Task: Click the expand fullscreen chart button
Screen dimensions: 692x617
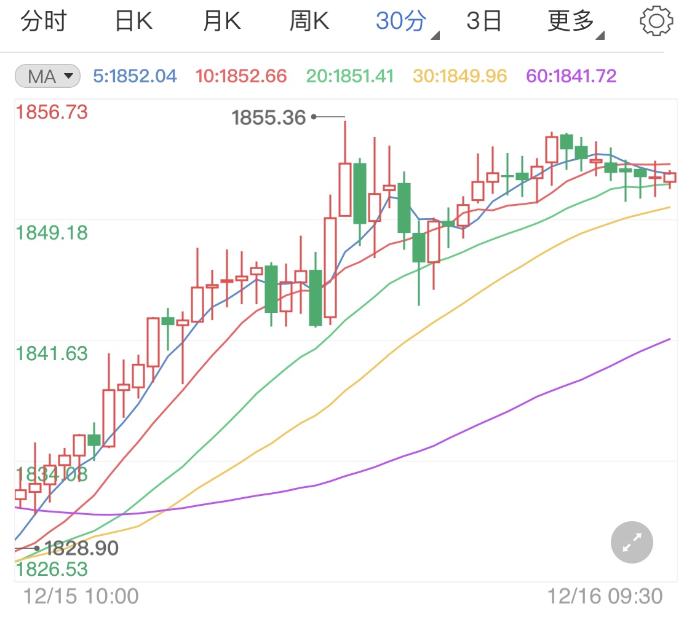Action: tap(632, 543)
